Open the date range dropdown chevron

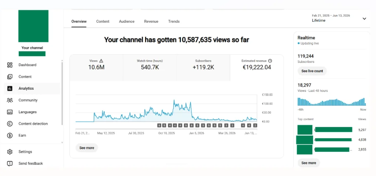[x=364, y=18]
